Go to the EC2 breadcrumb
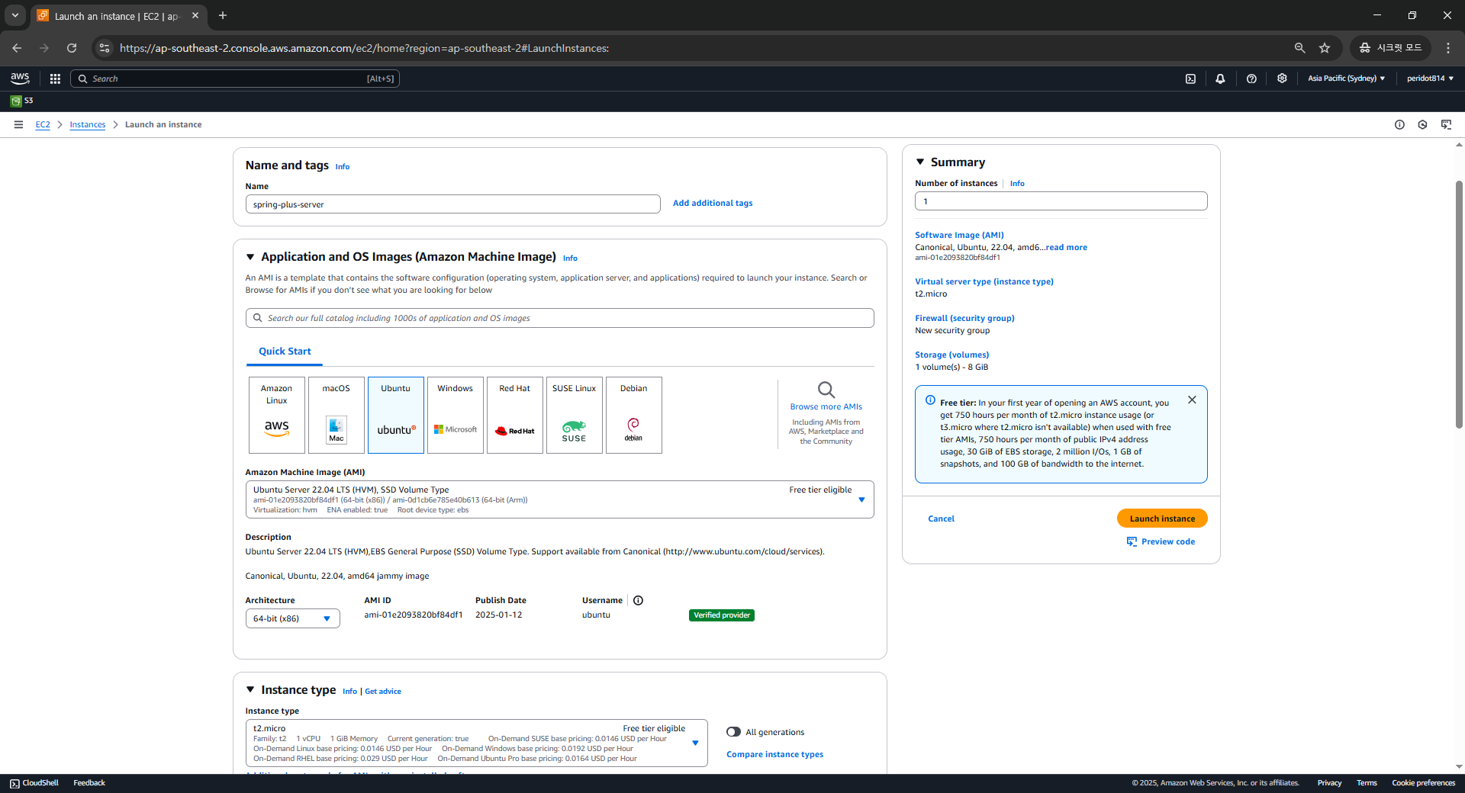The image size is (1465, 793). tap(43, 125)
